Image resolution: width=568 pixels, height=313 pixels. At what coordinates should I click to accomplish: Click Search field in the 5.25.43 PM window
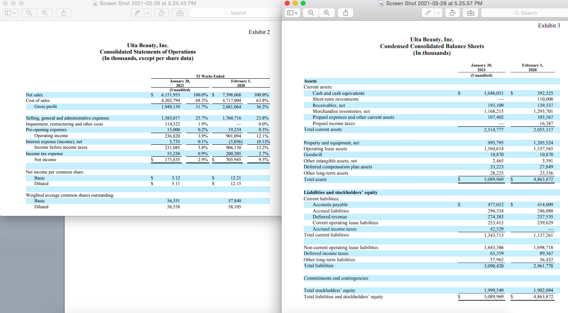[x=235, y=13]
